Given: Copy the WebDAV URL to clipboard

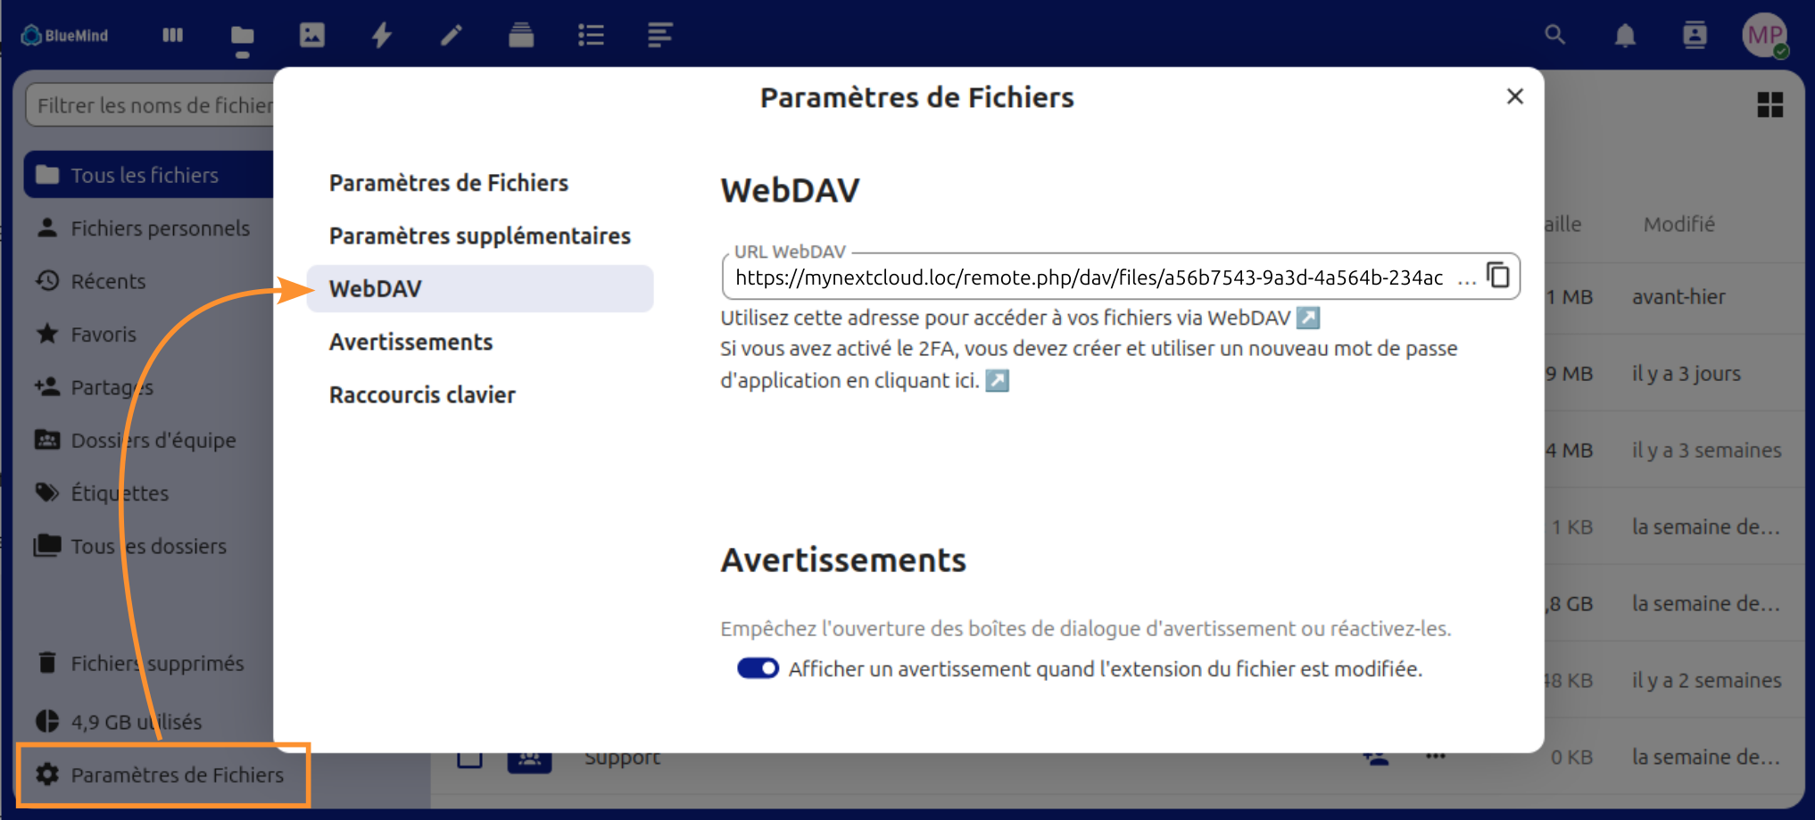Looking at the screenshot, I should (1498, 276).
